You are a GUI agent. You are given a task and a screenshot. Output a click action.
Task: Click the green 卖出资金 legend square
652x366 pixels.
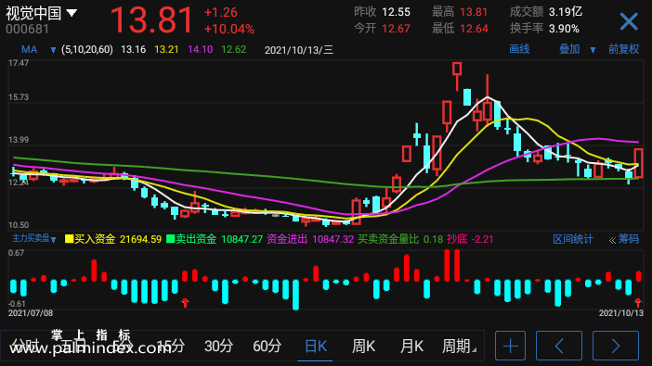(171, 239)
